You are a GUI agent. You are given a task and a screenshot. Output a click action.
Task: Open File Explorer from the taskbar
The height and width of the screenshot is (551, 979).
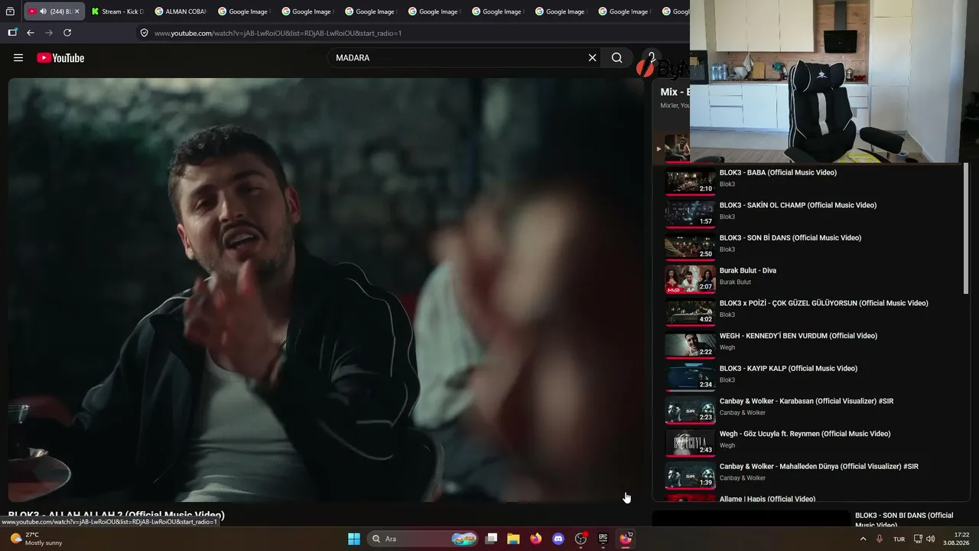click(x=513, y=539)
